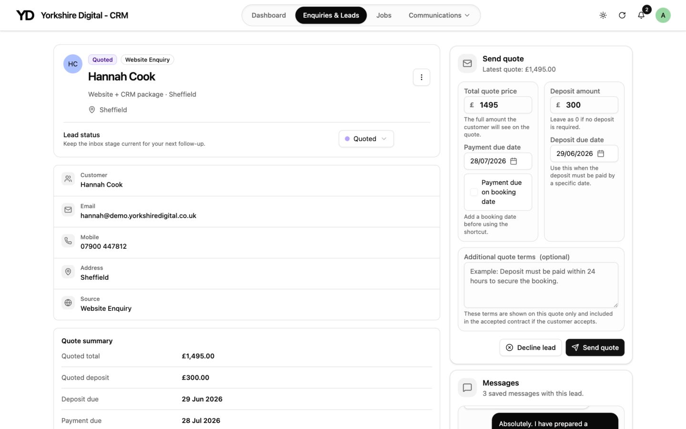Open the three-dot lead actions menu
The height and width of the screenshot is (429, 686).
click(x=422, y=77)
